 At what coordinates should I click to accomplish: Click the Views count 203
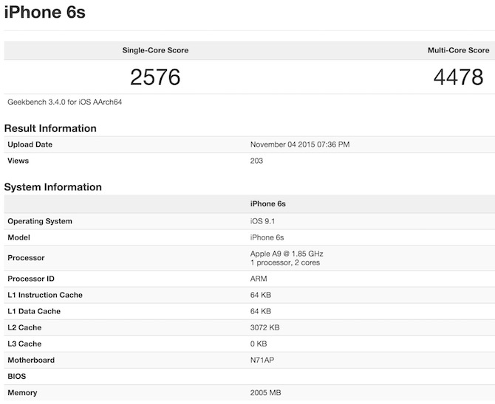coord(257,161)
